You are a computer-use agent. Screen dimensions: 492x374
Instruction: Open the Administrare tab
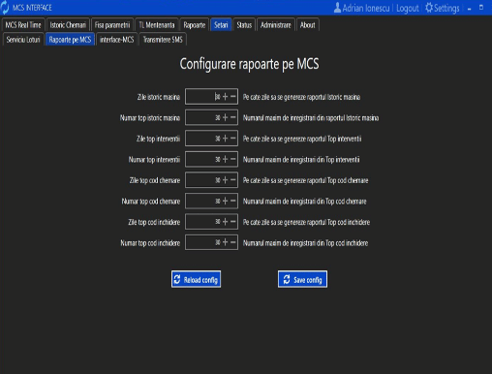[x=276, y=25]
